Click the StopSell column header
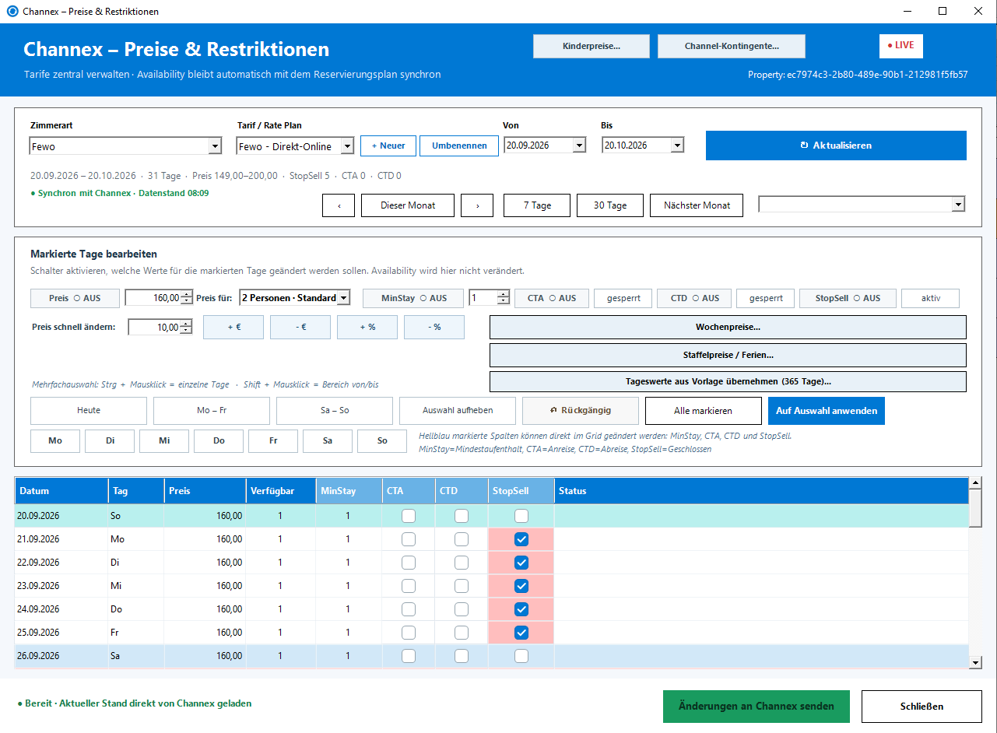This screenshot has width=997, height=733. (x=521, y=491)
